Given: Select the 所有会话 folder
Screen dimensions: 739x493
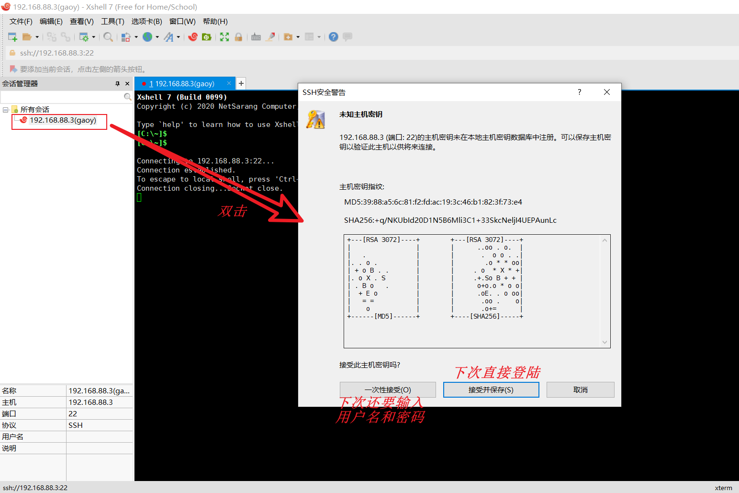Looking at the screenshot, I should coord(34,110).
